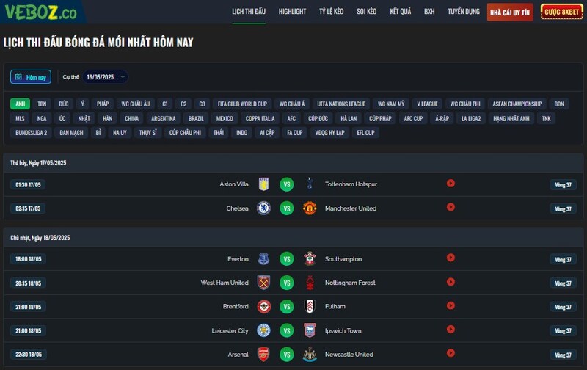Play live stream for Arsenal match
Viewport: 587px width, 370px height.
tap(451, 353)
